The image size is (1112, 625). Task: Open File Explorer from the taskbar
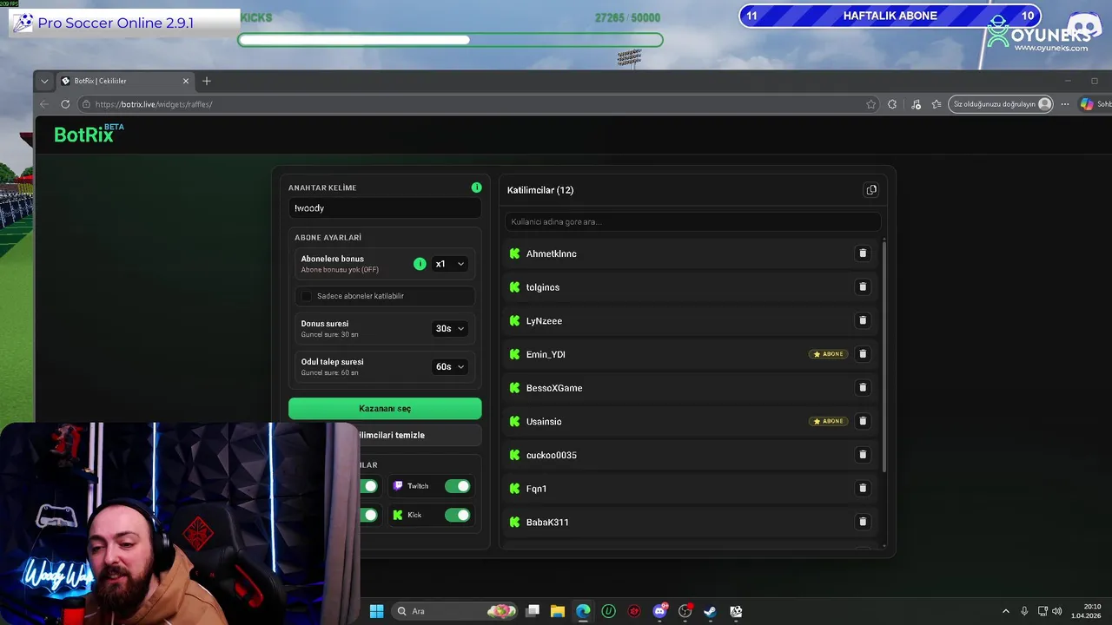point(558,611)
